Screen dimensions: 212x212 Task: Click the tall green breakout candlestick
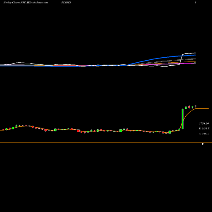(x=183, y=119)
